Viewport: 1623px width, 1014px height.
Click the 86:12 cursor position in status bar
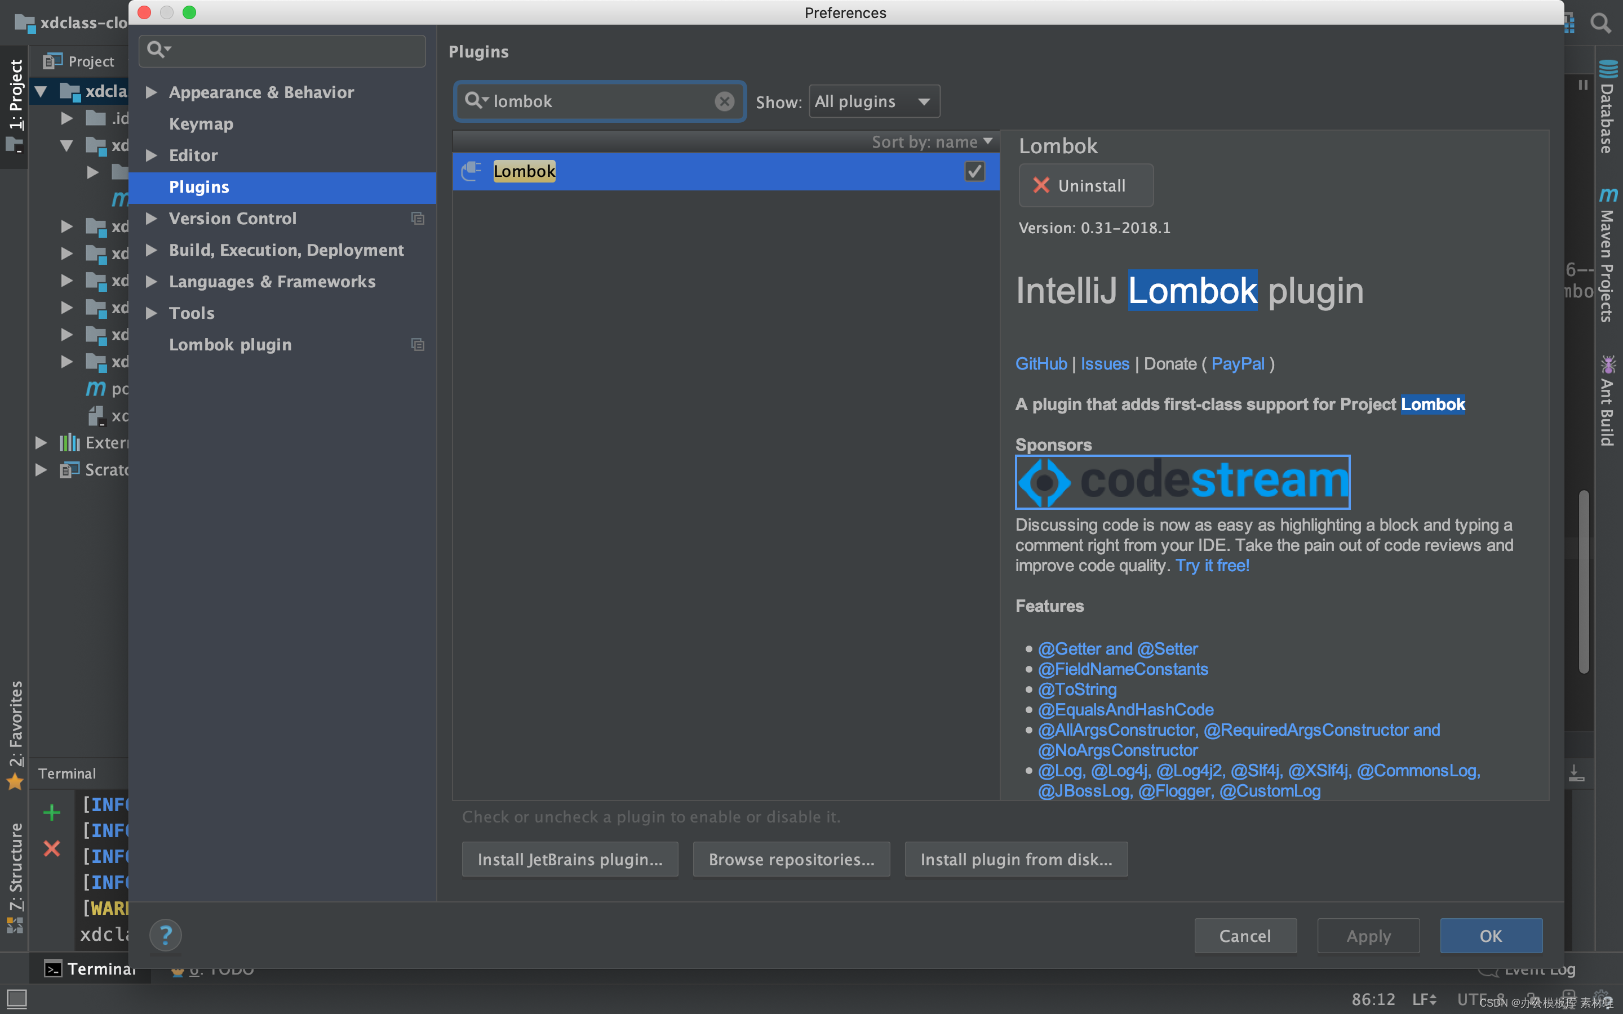pos(1373,999)
